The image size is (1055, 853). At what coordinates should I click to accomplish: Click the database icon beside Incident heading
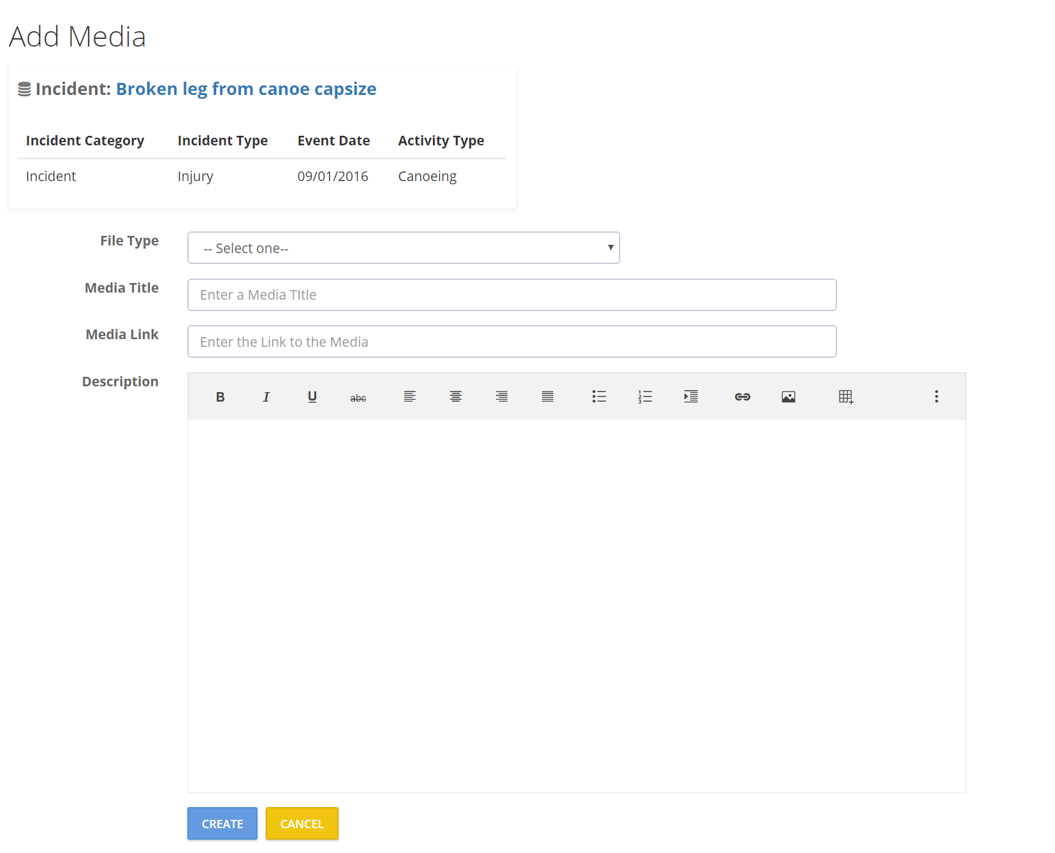[24, 89]
